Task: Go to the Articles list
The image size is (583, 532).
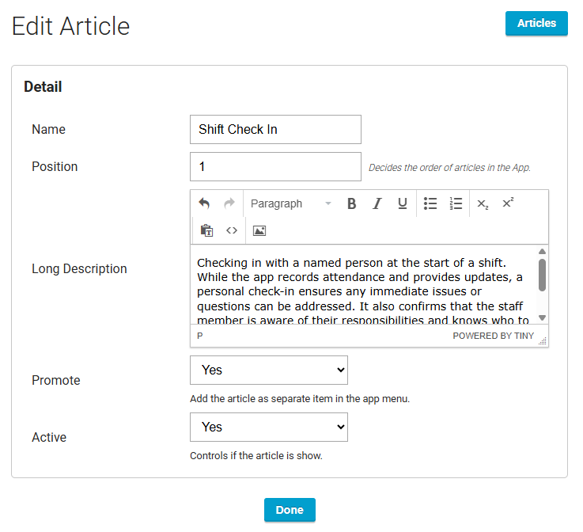Action: coord(536,24)
